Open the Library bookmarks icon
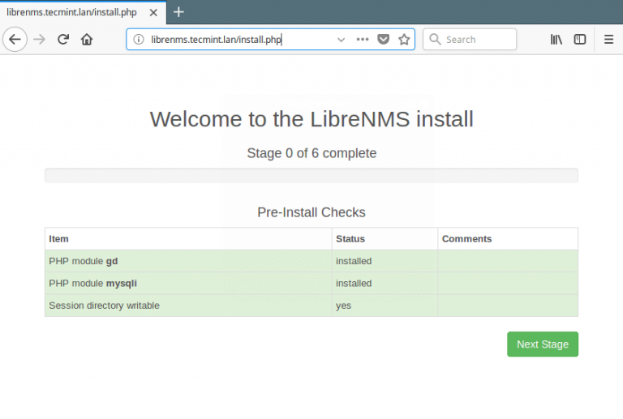This screenshot has height=419, width=623. [x=556, y=39]
